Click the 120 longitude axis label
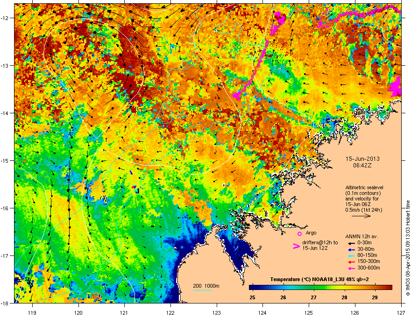 click(x=78, y=312)
